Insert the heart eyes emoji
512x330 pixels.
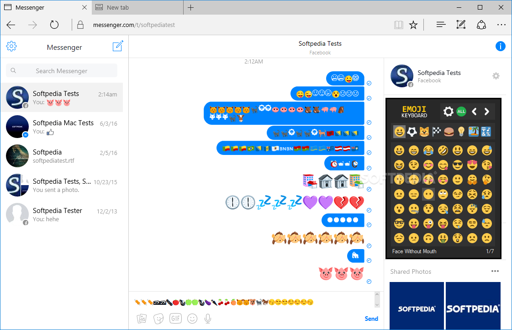click(x=472, y=165)
